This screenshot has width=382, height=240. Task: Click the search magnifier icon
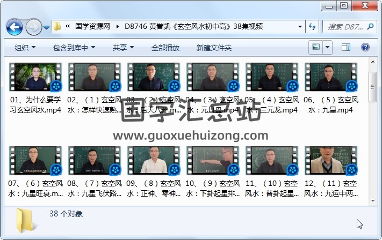pyautogui.click(x=370, y=26)
